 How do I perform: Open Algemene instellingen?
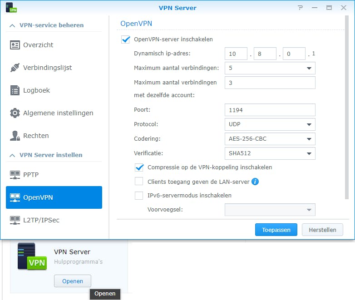pos(54,113)
